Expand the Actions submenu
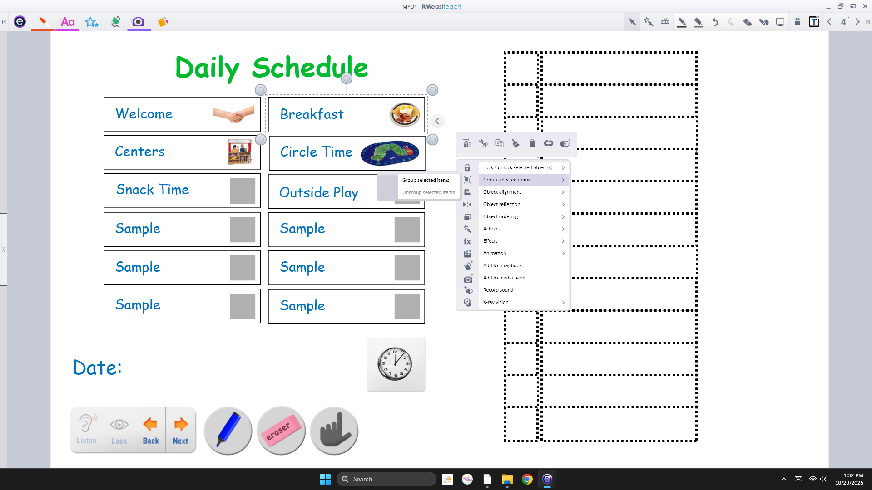The image size is (872, 490). (523, 229)
